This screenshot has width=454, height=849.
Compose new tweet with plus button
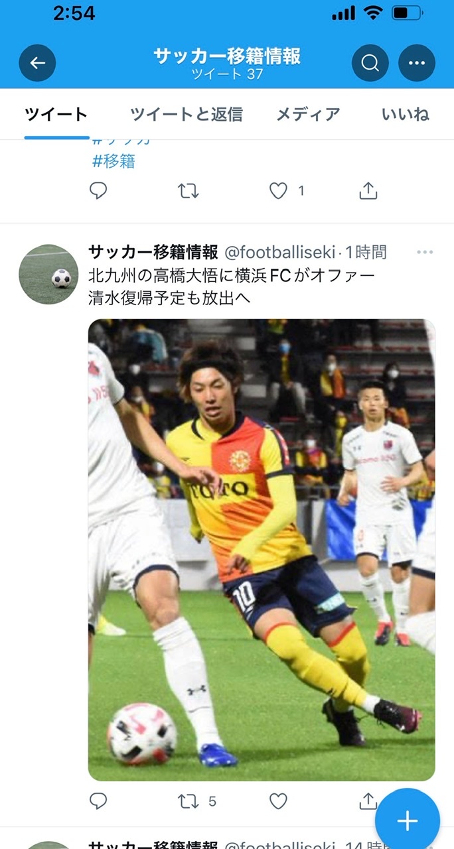407,821
